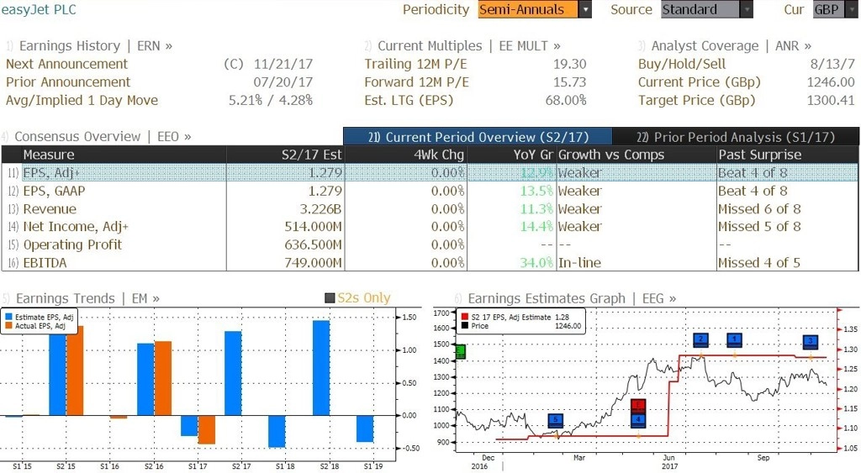
Task: Switch to Prior Period Analysis (S1/17) tab
Action: (x=736, y=137)
